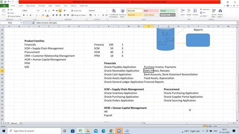Expand Merge & Center dropdown arrow
This screenshot has width=239, height=134.
87,15
